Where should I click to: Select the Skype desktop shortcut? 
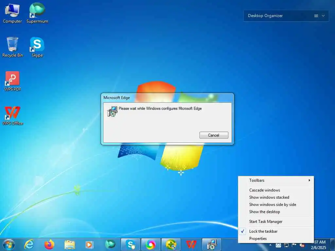[37, 47]
